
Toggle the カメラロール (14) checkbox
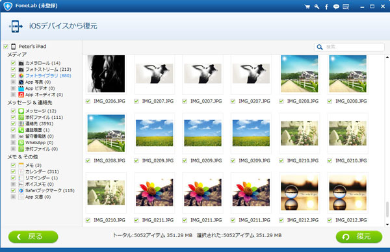point(13,63)
